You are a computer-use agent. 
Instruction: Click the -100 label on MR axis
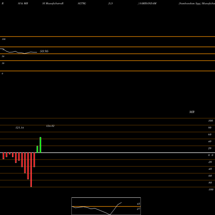pos(211,190)
